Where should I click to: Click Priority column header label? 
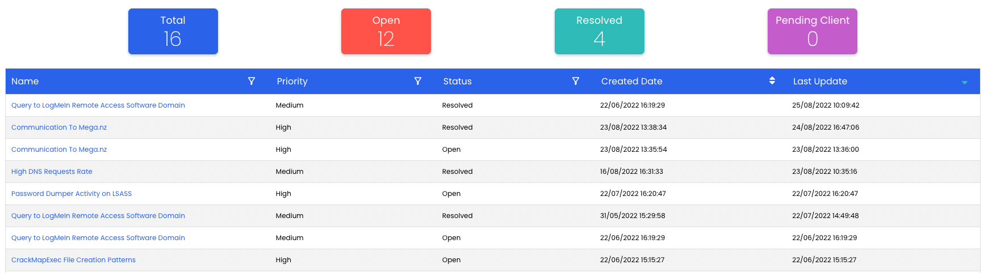coord(292,81)
